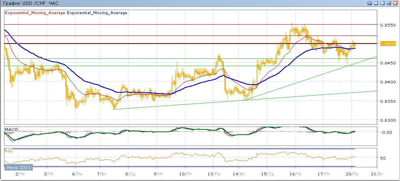Image resolution: width=400 pixels, height=181 pixels.
Task: Click the 16/Чт date on time axis
Action: point(297,174)
